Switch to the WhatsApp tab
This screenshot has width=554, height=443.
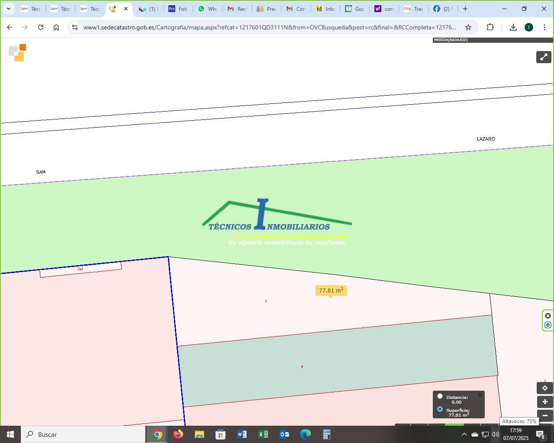(207, 9)
